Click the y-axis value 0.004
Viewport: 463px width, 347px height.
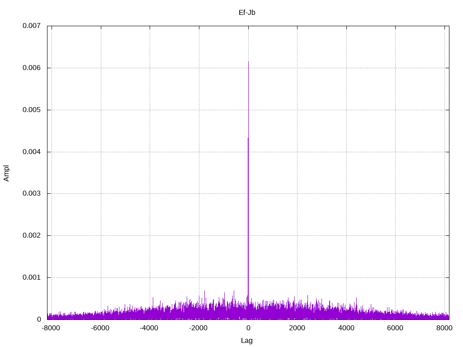pyautogui.click(x=32, y=152)
